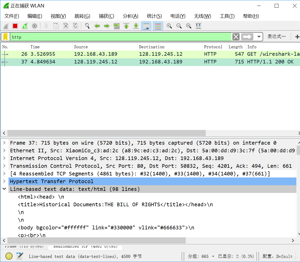
Task: Sort by the Destination column header
Action: click(170, 47)
